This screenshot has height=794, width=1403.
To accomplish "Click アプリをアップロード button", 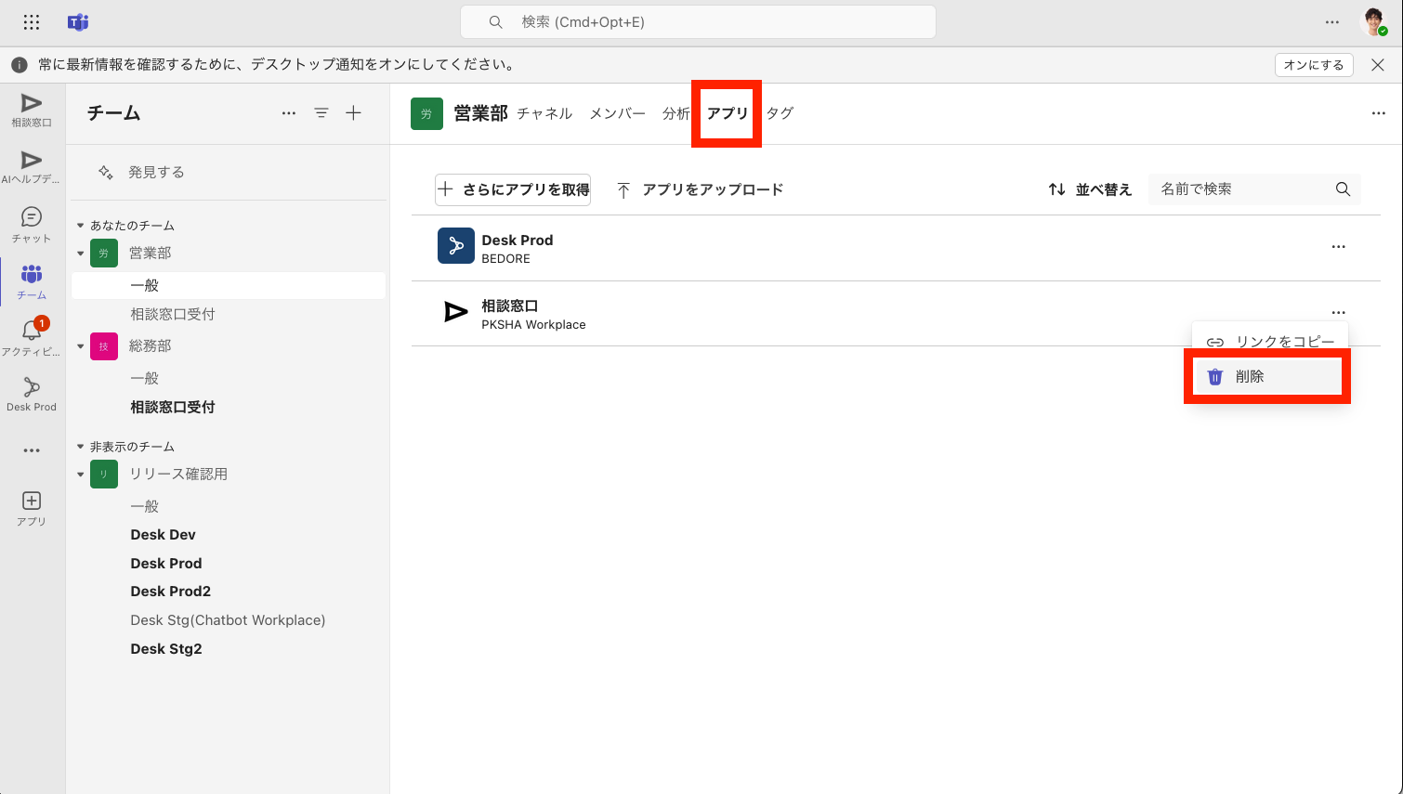I will coord(701,189).
